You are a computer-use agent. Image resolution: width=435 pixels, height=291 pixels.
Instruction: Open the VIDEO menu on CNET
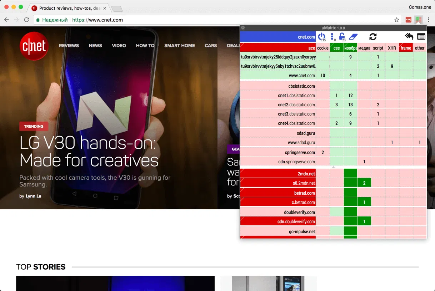click(119, 45)
